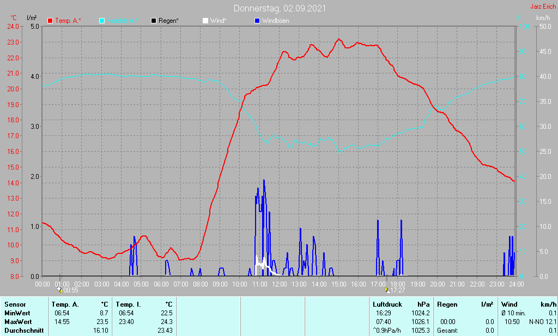Image resolution: width=558 pixels, height=336 pixels.
Task: Click the red Temp. A. legend square
Action: click(50, 21)
